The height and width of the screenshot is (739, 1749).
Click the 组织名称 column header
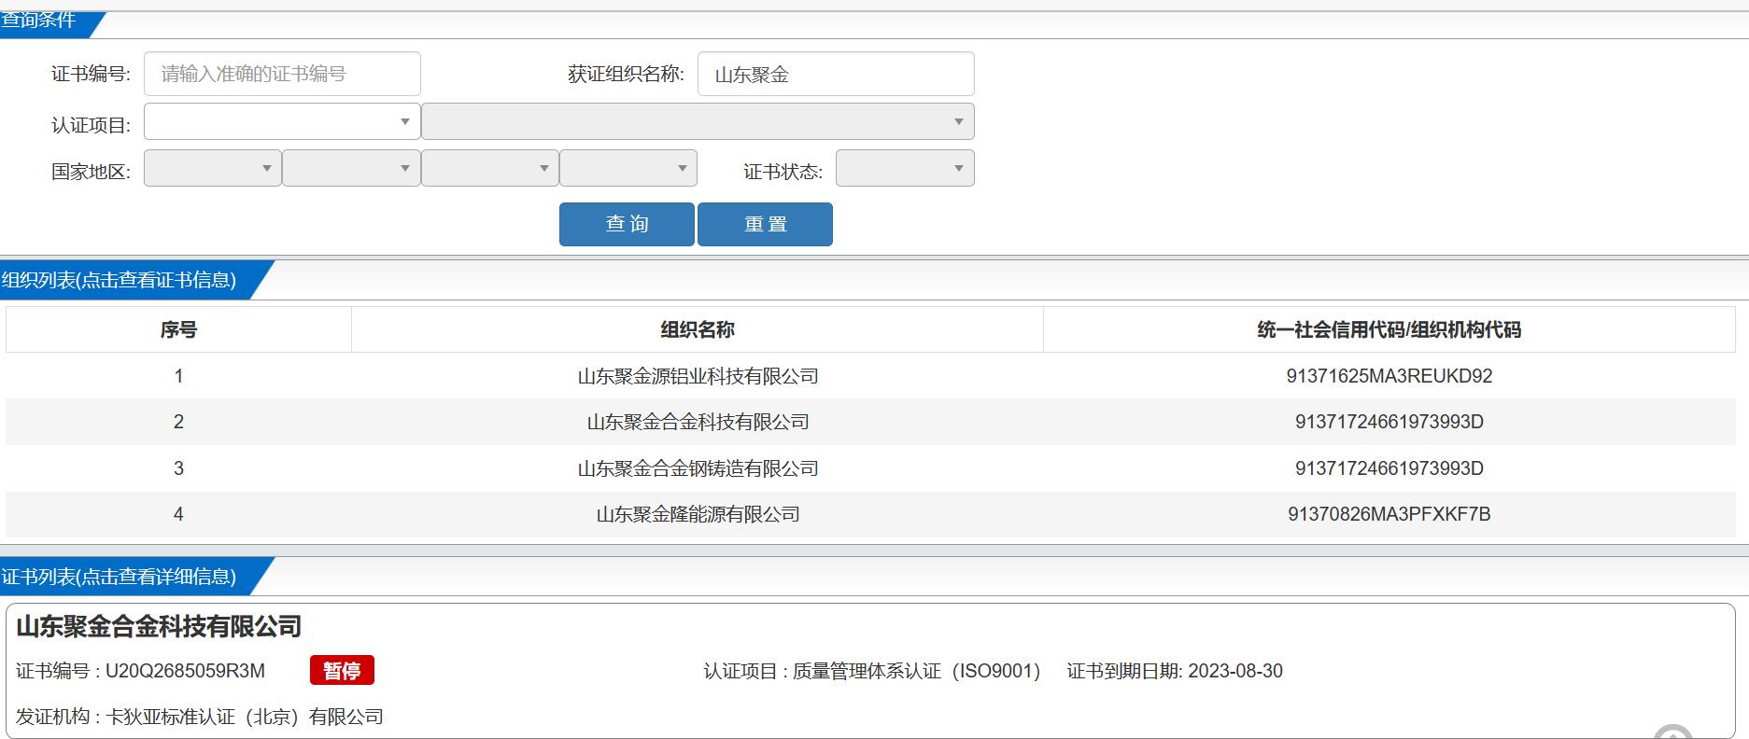click(698, 329)
